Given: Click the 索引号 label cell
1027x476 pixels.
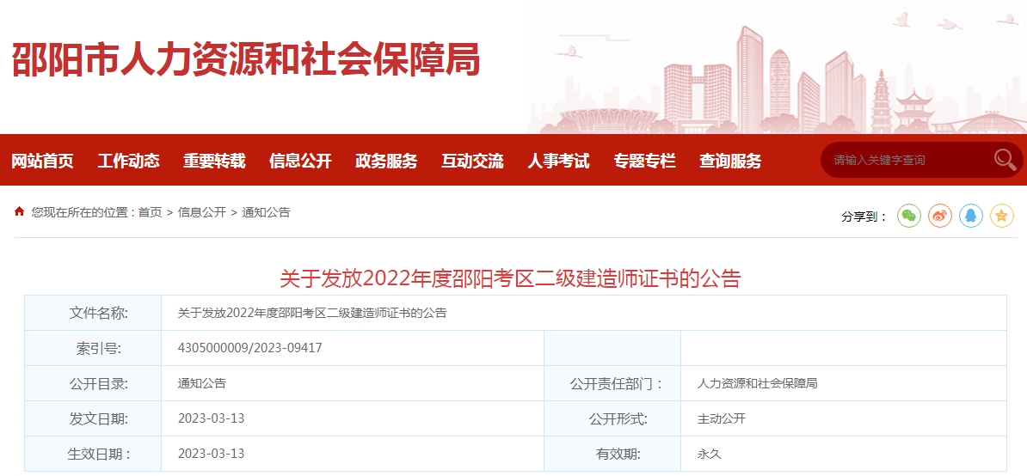Looking at the screenshot, I should [93, 348].
